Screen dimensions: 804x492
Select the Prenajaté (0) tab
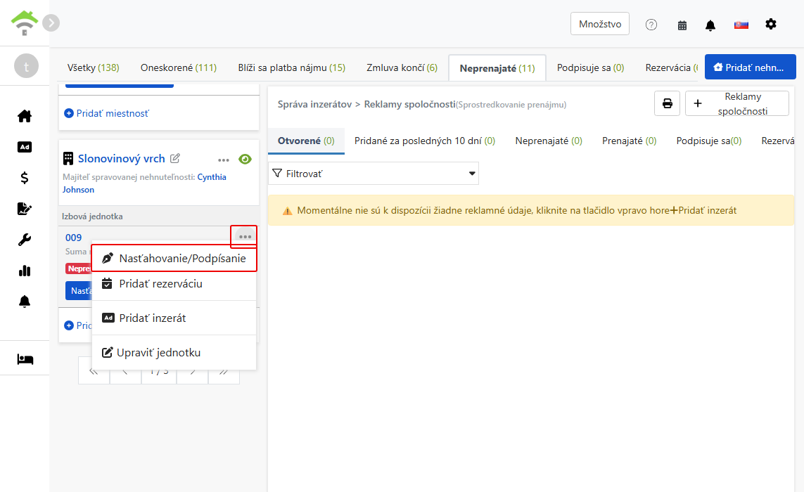point(629,141)
